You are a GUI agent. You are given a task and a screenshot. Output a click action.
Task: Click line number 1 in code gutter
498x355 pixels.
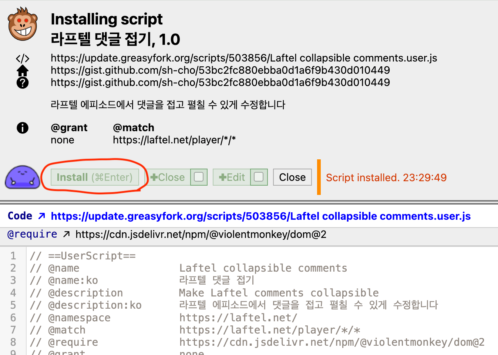click(x=13, y=256)
